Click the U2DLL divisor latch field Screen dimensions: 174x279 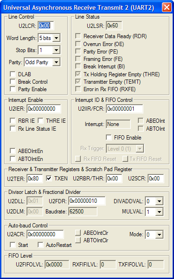click(x=35, y=201)
